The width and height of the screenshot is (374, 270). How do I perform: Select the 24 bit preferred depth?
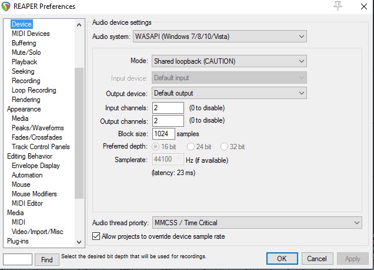(x=191, y=146)
